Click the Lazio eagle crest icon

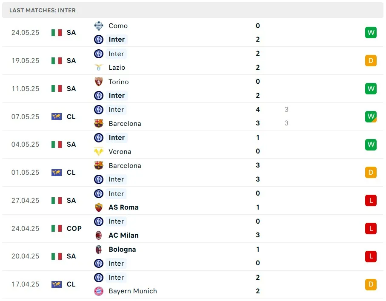(x=99, y=67)
